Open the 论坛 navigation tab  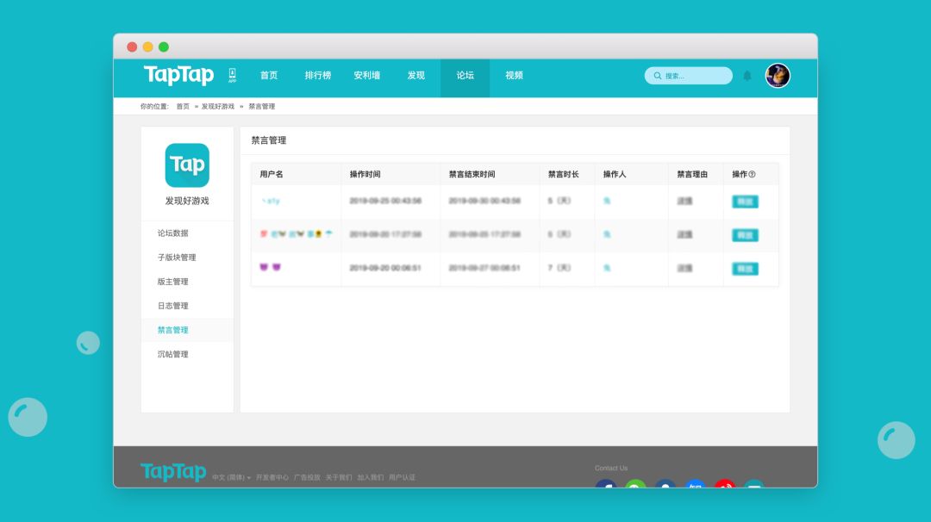[x=465, y=76]
